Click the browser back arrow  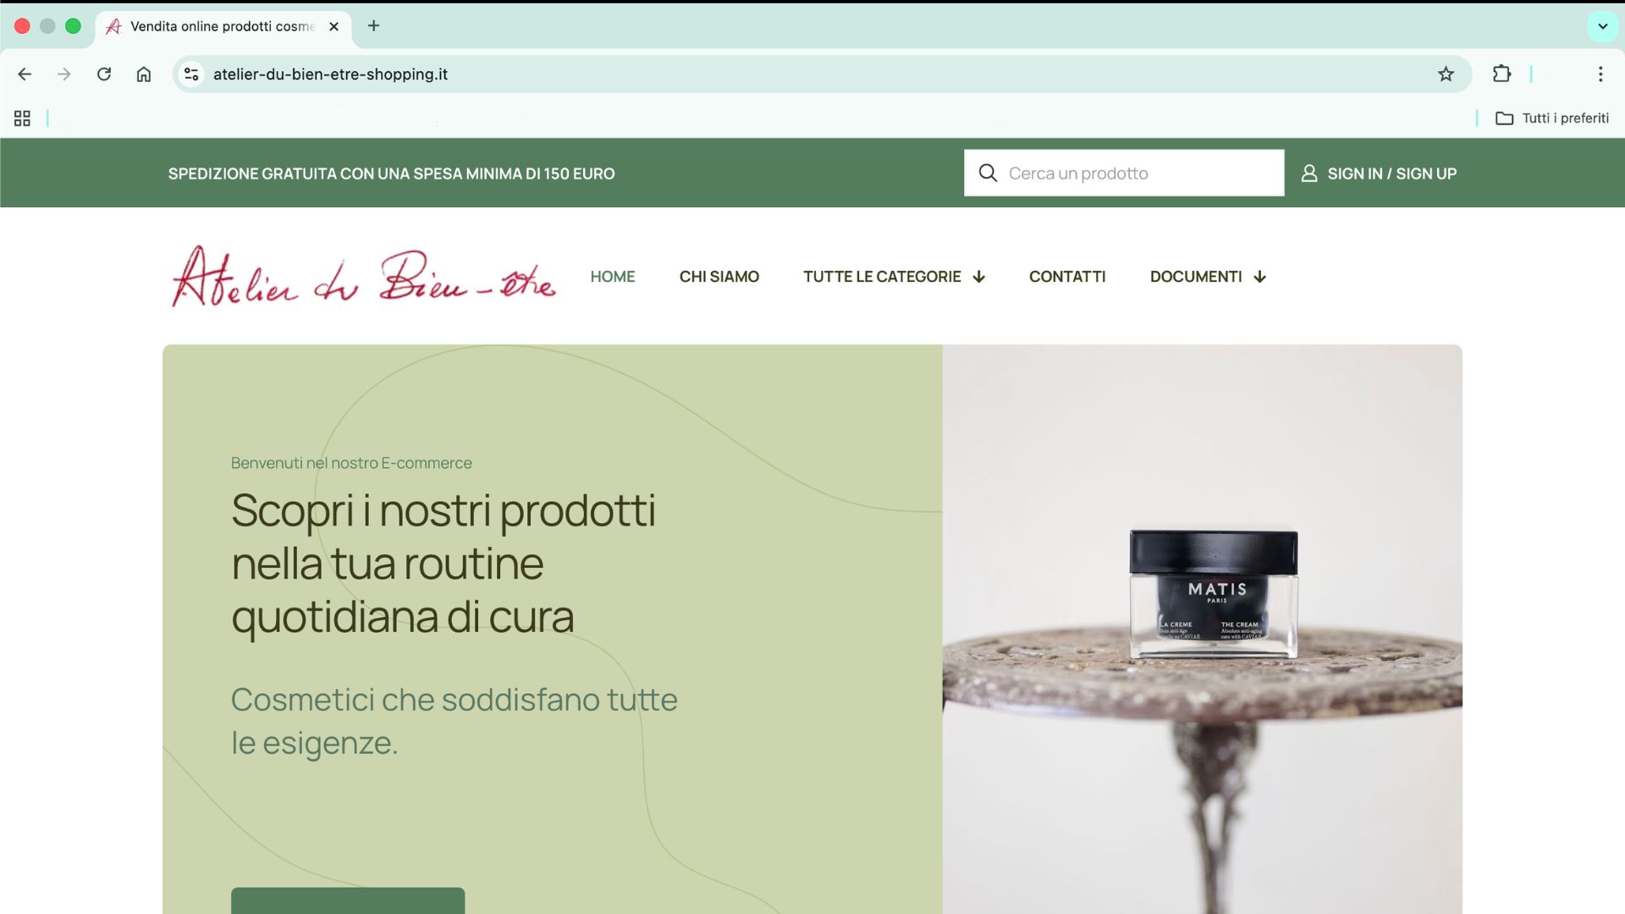click(x=25, y=74)
